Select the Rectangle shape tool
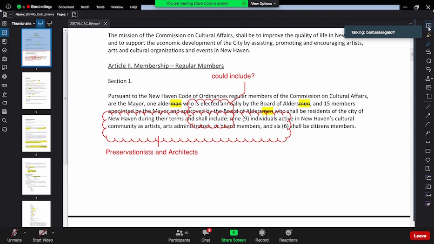This screenshot has height=244, width=434. pyautogui.click(x=428, y=151)
